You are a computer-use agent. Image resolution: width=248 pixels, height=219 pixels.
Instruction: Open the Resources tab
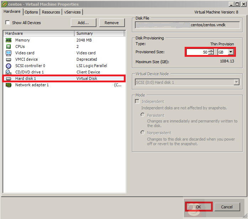[x=51, y=12]
